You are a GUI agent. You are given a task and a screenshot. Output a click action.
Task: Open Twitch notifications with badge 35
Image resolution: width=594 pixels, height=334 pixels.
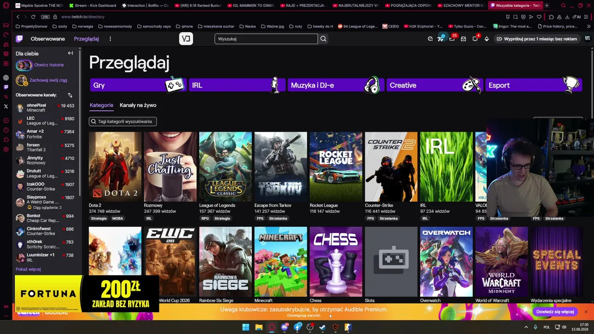coord(452,39)
